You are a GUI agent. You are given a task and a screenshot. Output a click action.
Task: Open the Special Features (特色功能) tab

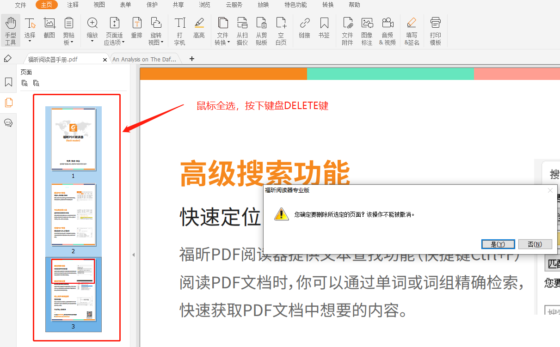click(295, 5)
